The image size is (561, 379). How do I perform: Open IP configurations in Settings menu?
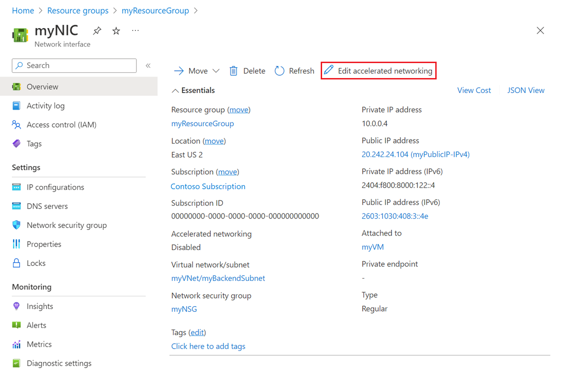(55, 187)
